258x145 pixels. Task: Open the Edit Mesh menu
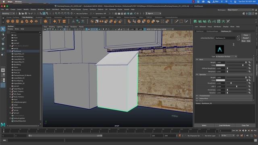tap(56, 9)
